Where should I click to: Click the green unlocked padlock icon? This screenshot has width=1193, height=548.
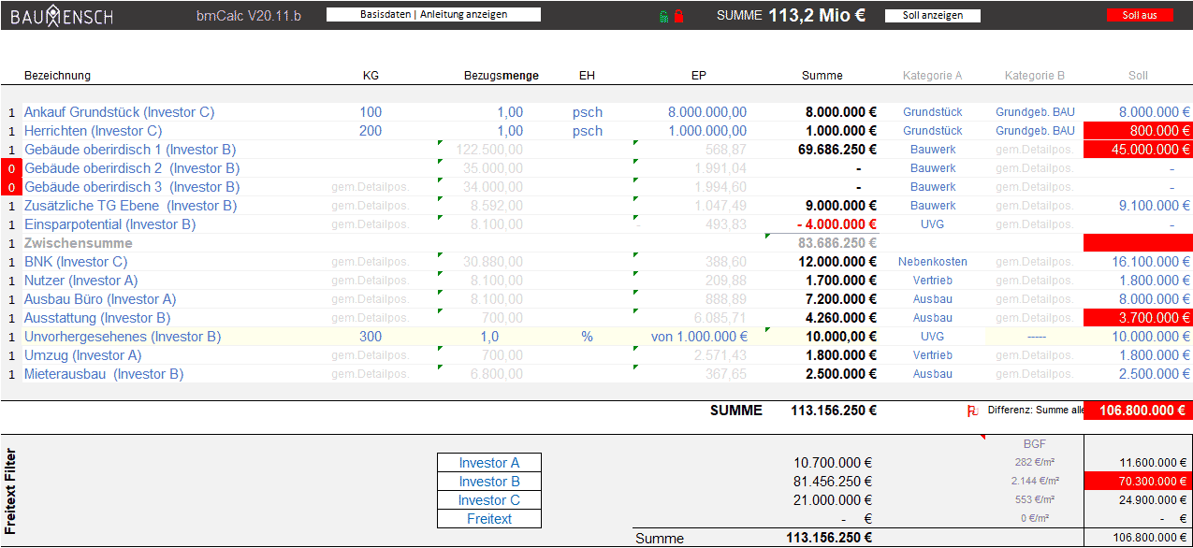click(x=663, y=16)
